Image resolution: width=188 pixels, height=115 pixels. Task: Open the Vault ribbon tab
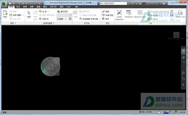click(x=68, y=7)
